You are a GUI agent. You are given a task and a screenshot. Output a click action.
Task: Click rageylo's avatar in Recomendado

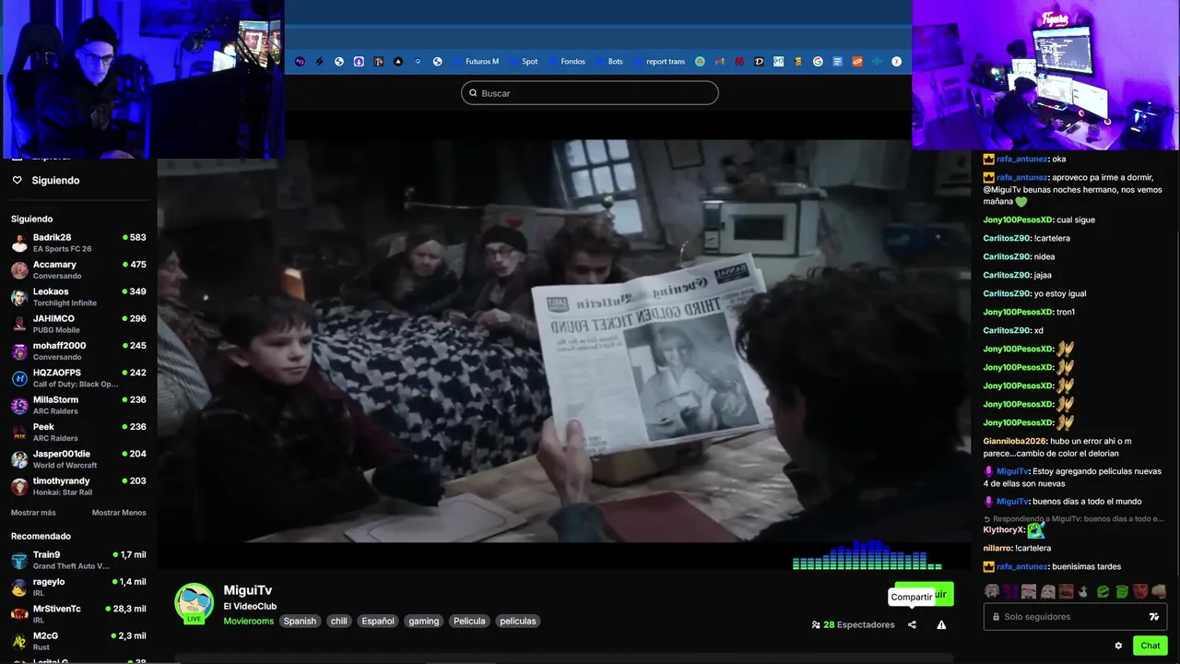click(19, 587)
